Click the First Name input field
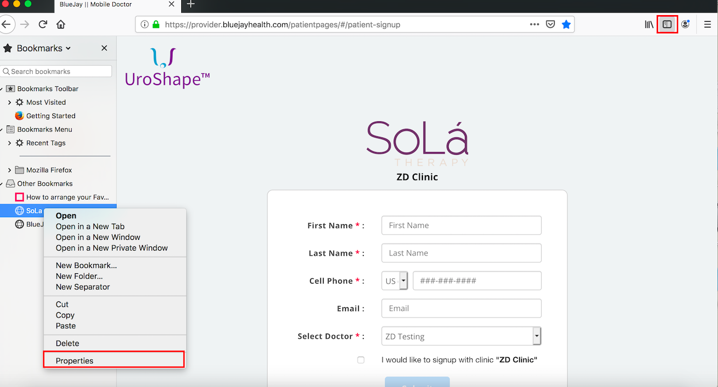 point(461,225)
